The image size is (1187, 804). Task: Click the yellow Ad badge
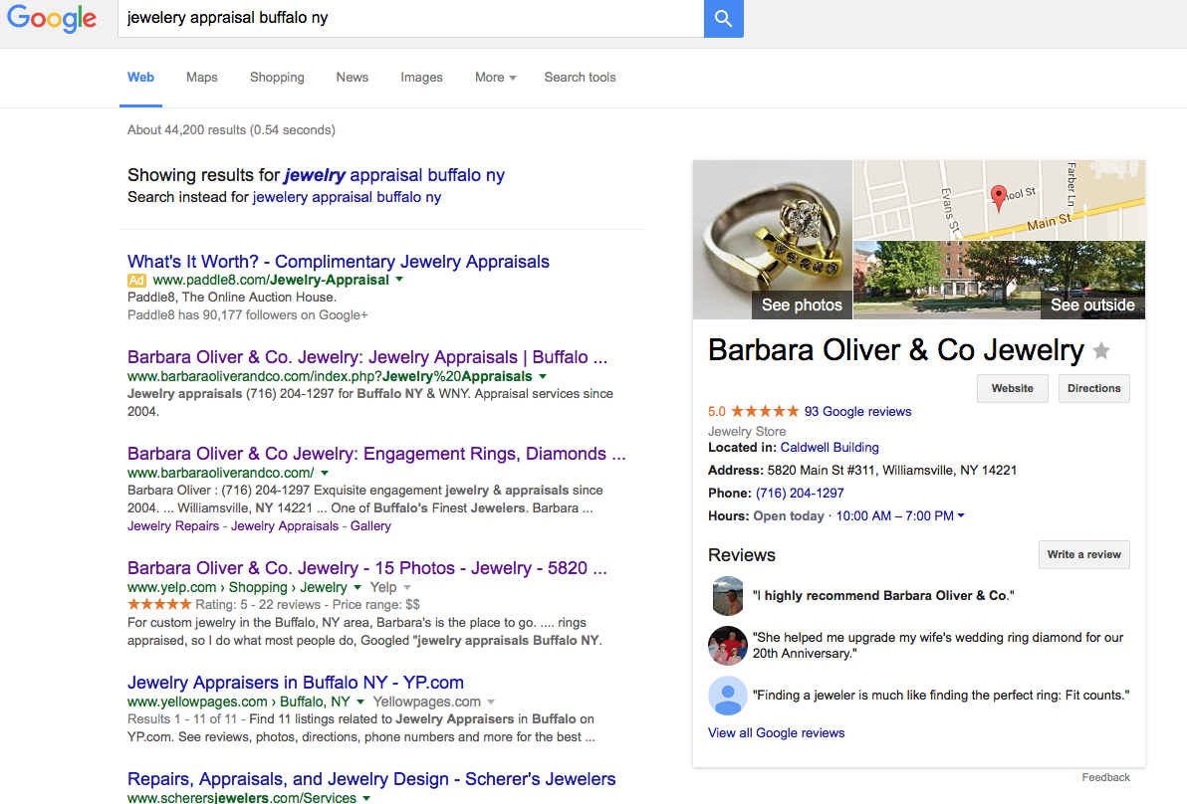tap(137, 280)
